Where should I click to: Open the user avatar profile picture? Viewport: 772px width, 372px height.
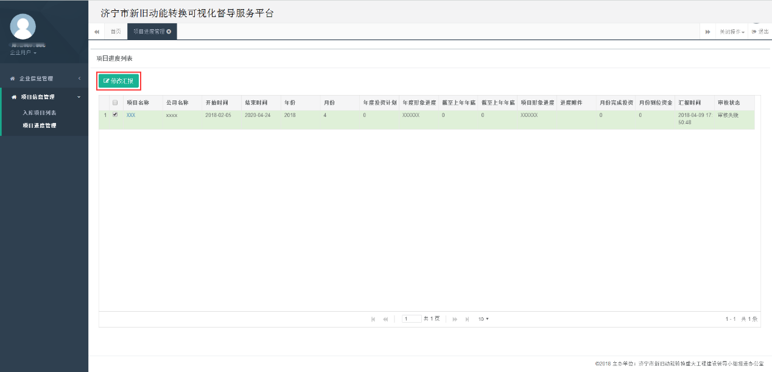[x=23, y=27]
